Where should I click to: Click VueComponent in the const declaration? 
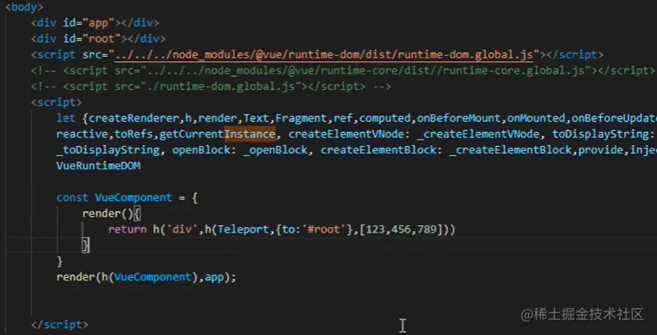pos(134,197)
